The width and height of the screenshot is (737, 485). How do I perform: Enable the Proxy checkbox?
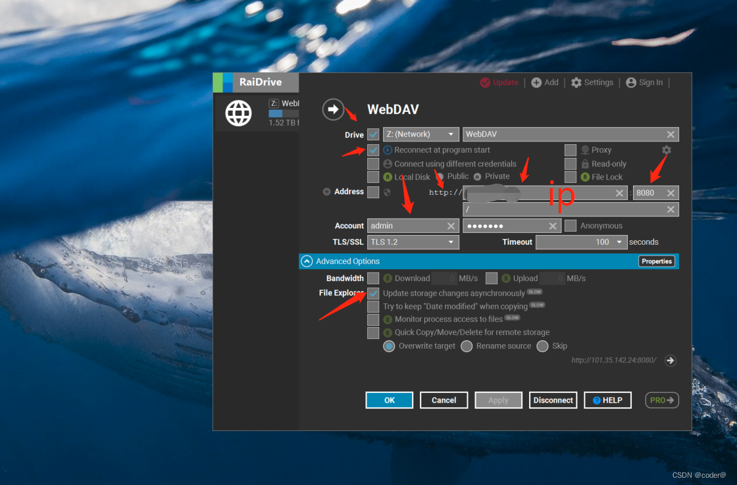click(570, 150)
